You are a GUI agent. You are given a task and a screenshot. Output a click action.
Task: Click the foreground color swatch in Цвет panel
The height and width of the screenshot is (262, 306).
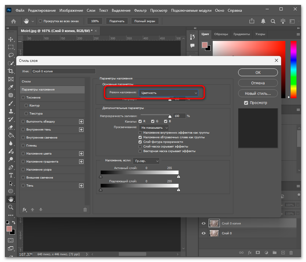point(204,45)
